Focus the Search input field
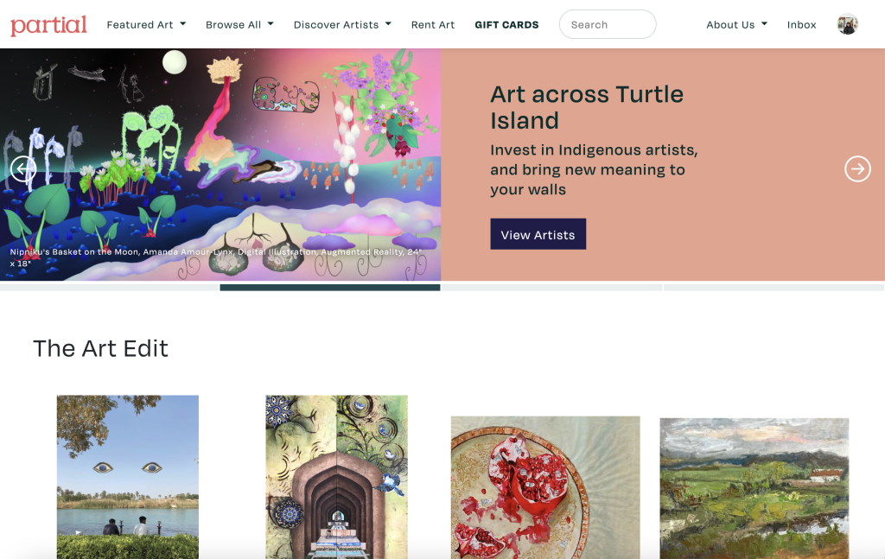This screenshot has width=885, height=559. [x=608, y=24]
